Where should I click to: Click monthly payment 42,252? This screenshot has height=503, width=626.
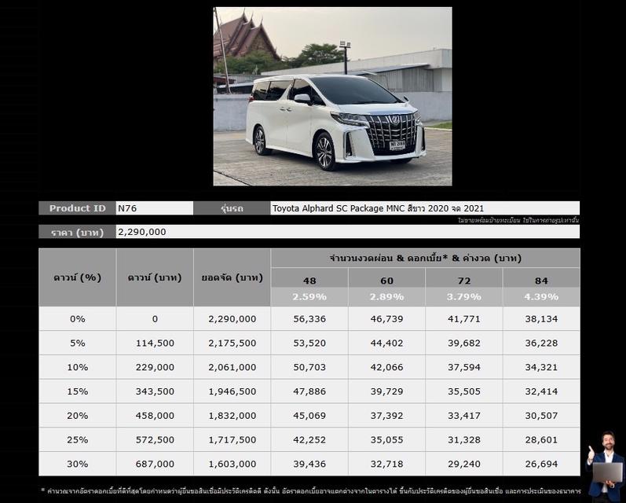(x=309, y=439)
